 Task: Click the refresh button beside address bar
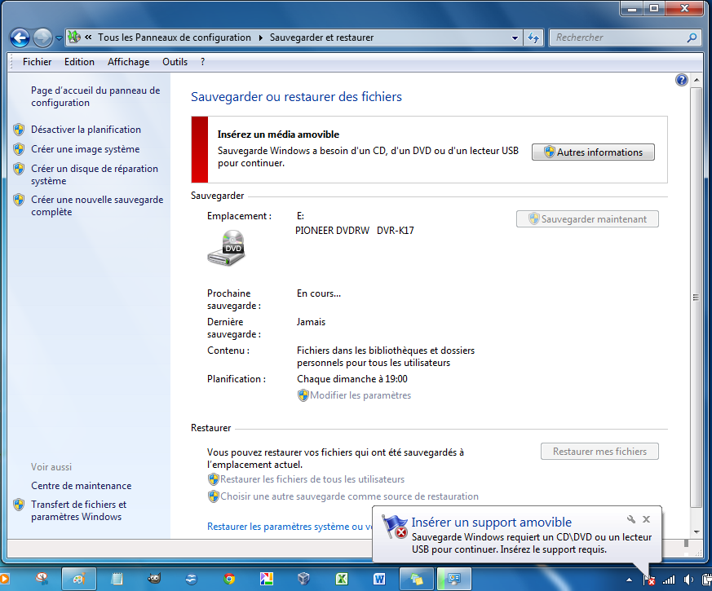click(x=533, y=37)
